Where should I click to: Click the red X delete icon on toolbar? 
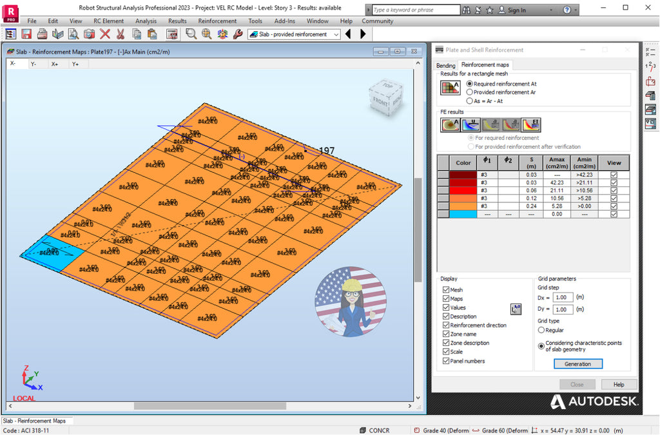point(105,34)
